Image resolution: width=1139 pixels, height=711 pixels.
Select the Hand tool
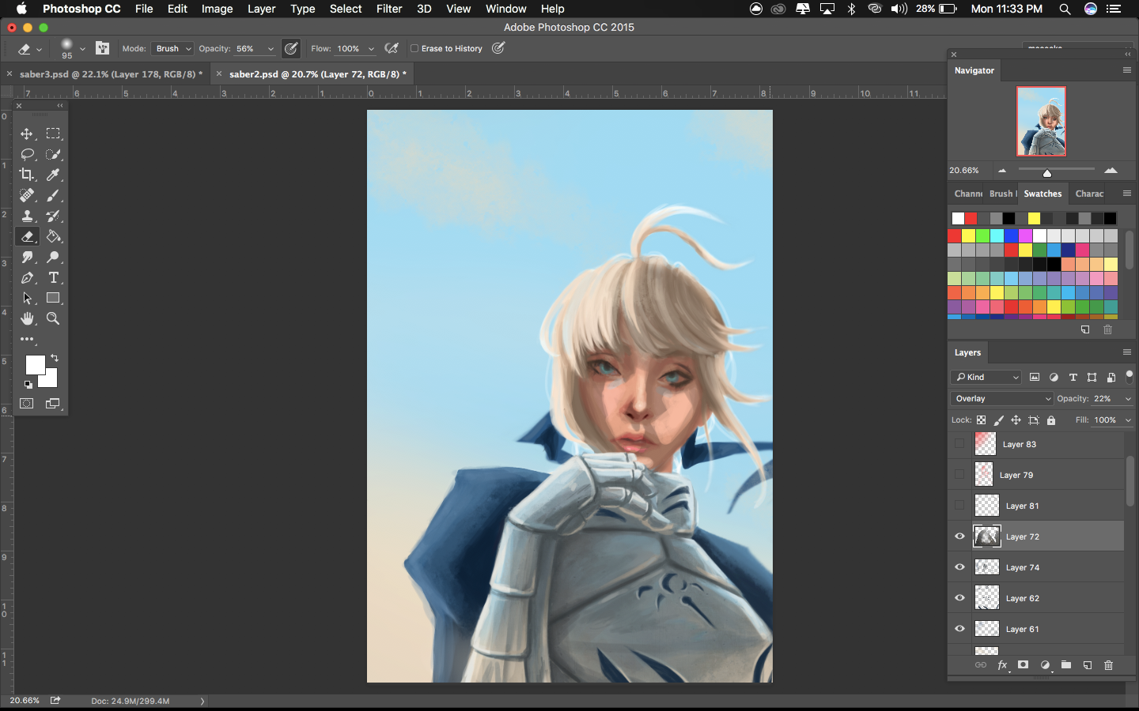(x=27, y=318)
